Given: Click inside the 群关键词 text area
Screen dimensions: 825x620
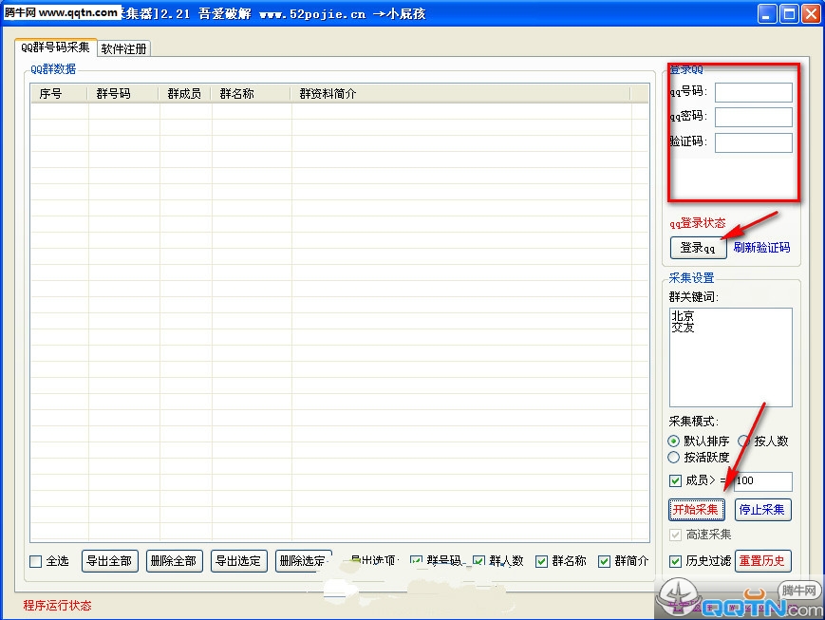Looking at the screenshot, I should coord(730,357).
